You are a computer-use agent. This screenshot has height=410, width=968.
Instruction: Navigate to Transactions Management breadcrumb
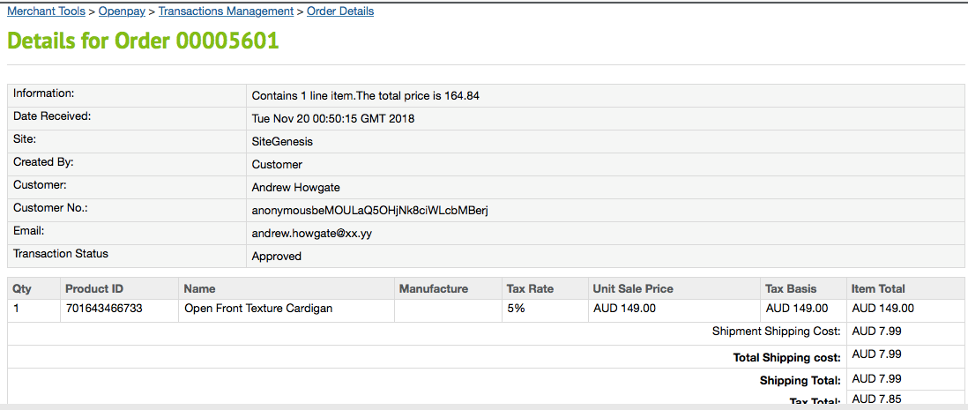point(226,11)
